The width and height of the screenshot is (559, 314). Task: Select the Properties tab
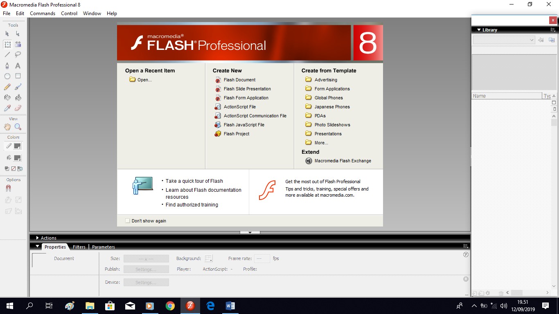click(x=55, y=247)
